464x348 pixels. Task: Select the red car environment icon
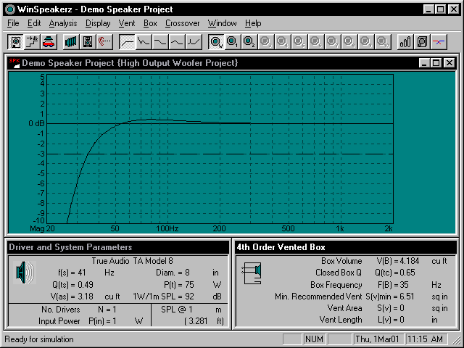49,42
